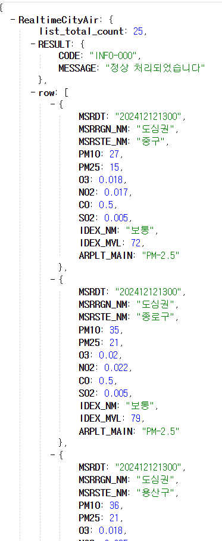Collapse the row array
This screenshot has width=222, height=541.
(33, 93)
